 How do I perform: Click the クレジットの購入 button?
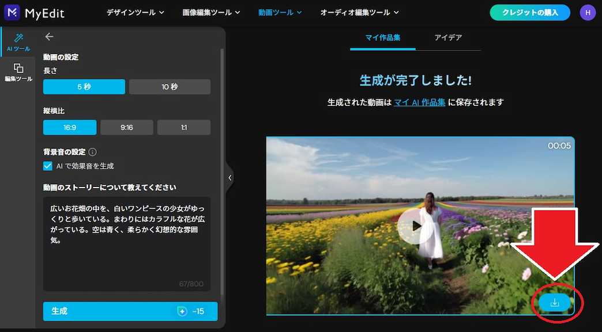(529, 12)
